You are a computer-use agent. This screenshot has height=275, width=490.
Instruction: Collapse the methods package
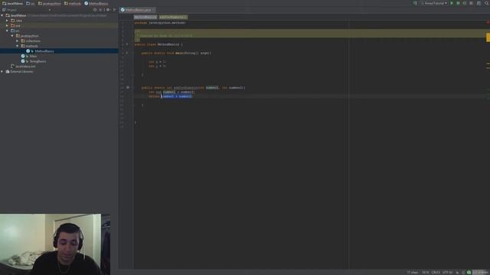point(18,46)
